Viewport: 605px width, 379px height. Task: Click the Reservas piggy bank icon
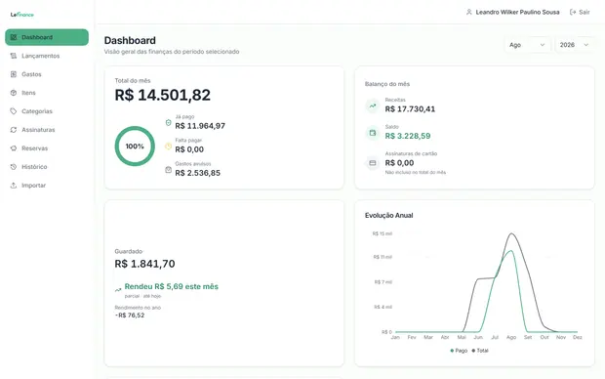coord(14,148)
